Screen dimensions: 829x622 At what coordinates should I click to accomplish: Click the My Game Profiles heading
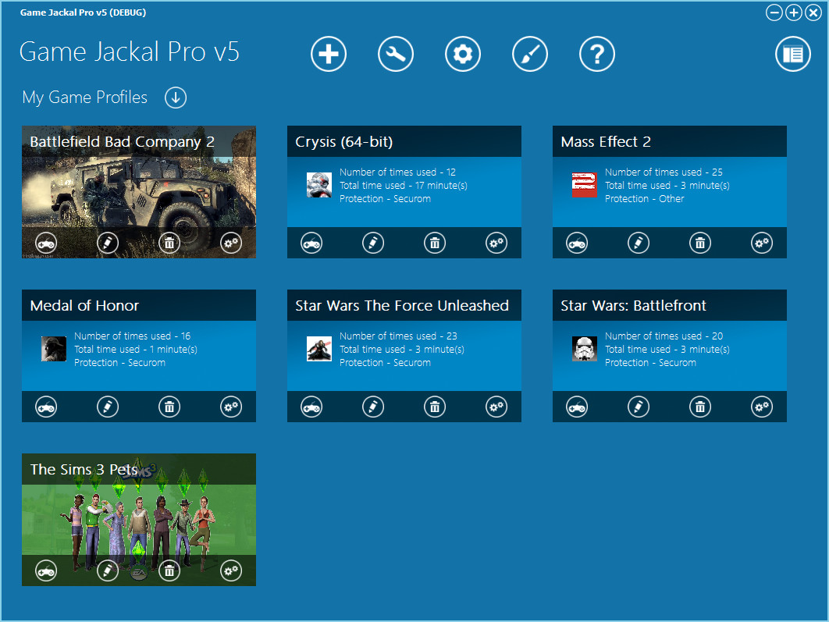(x=84, y=98)
